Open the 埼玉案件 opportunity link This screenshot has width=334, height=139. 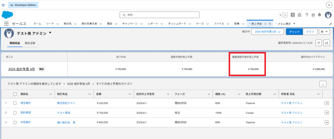tap(25, 103)
